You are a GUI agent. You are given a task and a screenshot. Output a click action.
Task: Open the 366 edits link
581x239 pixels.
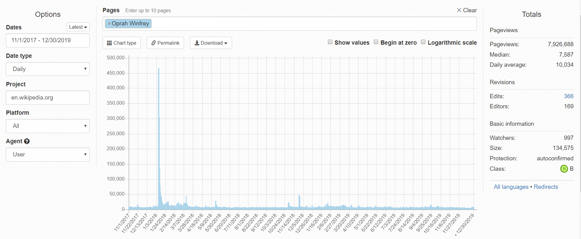[x=569, y=96]
